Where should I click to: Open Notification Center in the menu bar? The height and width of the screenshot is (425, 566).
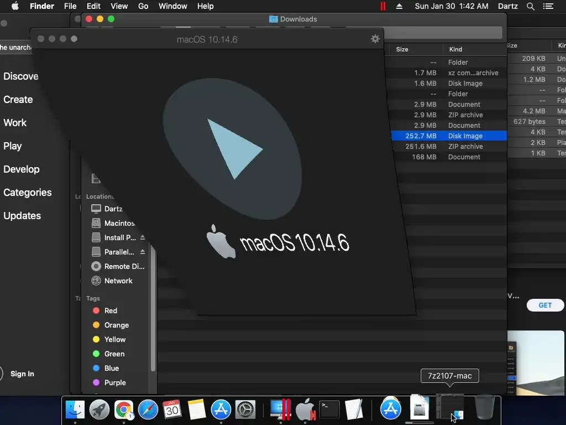point(548,6)
